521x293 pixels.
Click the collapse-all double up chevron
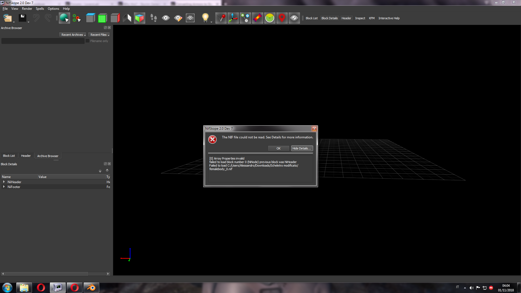(107, 170)
